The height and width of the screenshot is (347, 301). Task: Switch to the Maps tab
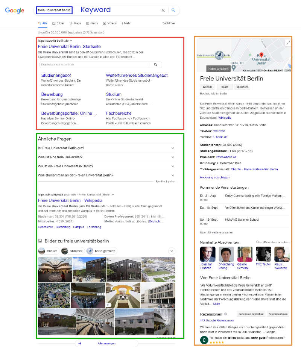coord(75,23)
